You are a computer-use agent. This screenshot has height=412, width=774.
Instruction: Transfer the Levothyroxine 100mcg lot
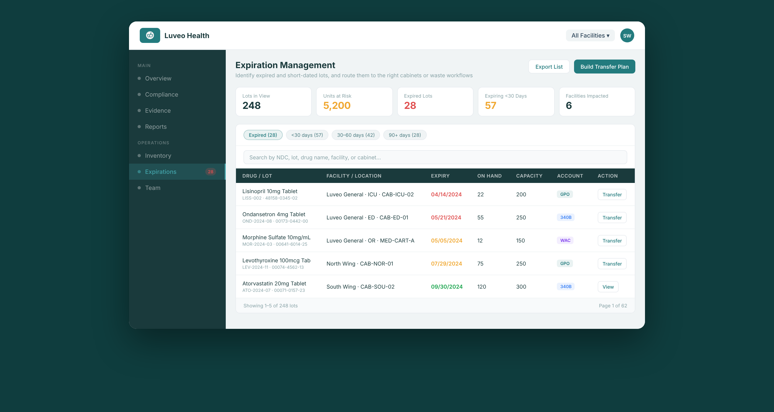pyautogui.click(x=612, y=264)
